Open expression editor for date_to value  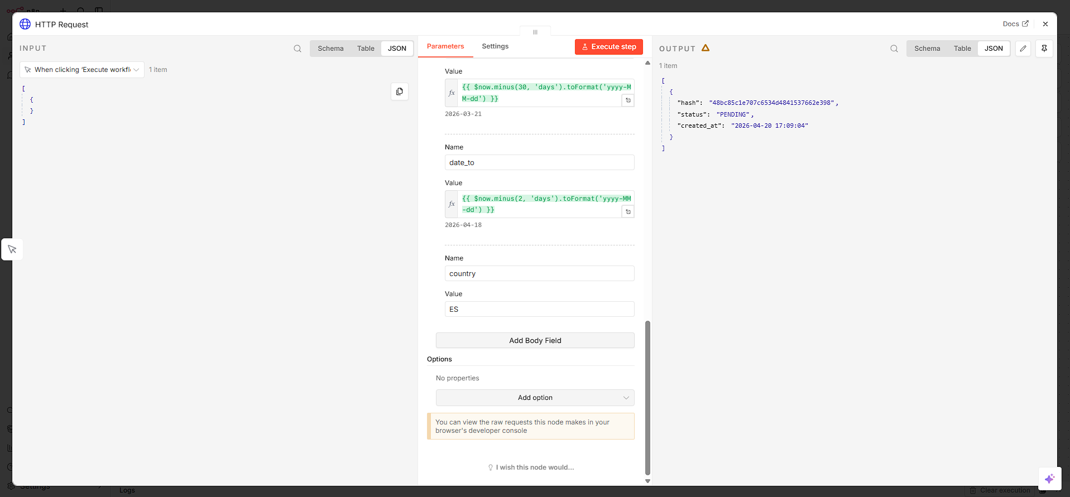coord(628,212)
